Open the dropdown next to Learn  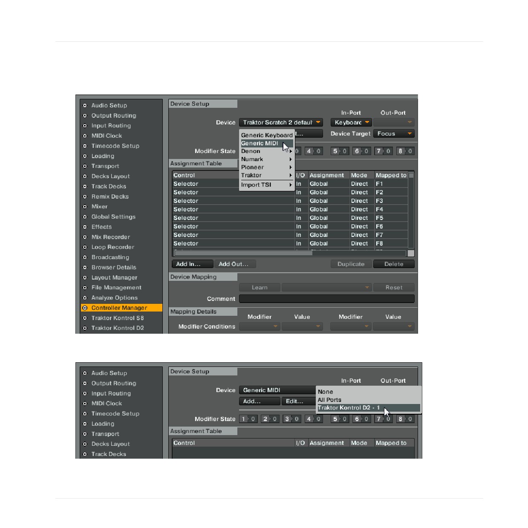(327, 288)
